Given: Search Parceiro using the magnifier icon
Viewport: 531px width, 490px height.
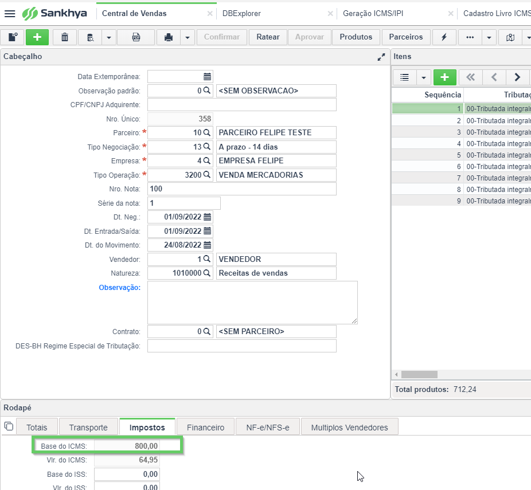Looking at the screenshot, I should pos(206,132).
